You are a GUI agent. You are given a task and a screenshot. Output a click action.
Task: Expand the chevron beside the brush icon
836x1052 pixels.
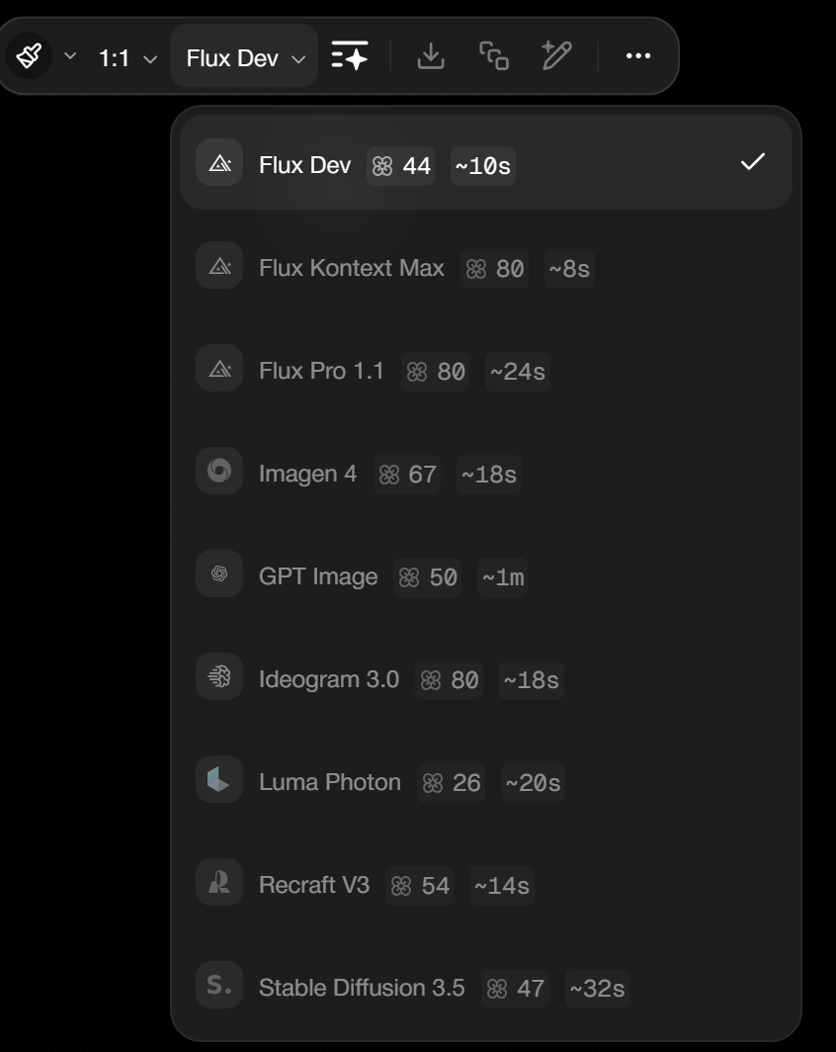(x=70, y=56)
